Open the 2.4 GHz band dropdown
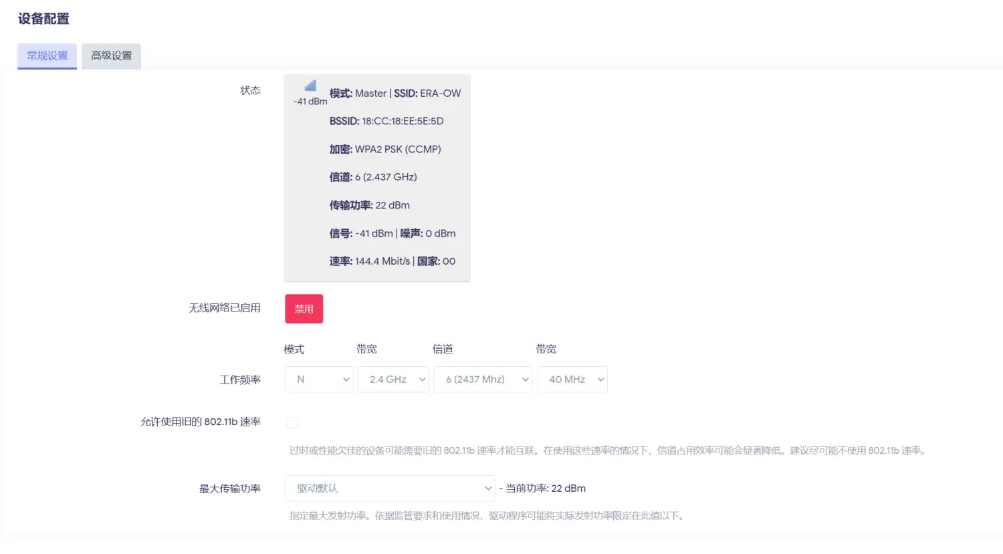 (393, 379)
